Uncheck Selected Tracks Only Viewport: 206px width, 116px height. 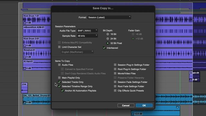click(x=59, y=82)
